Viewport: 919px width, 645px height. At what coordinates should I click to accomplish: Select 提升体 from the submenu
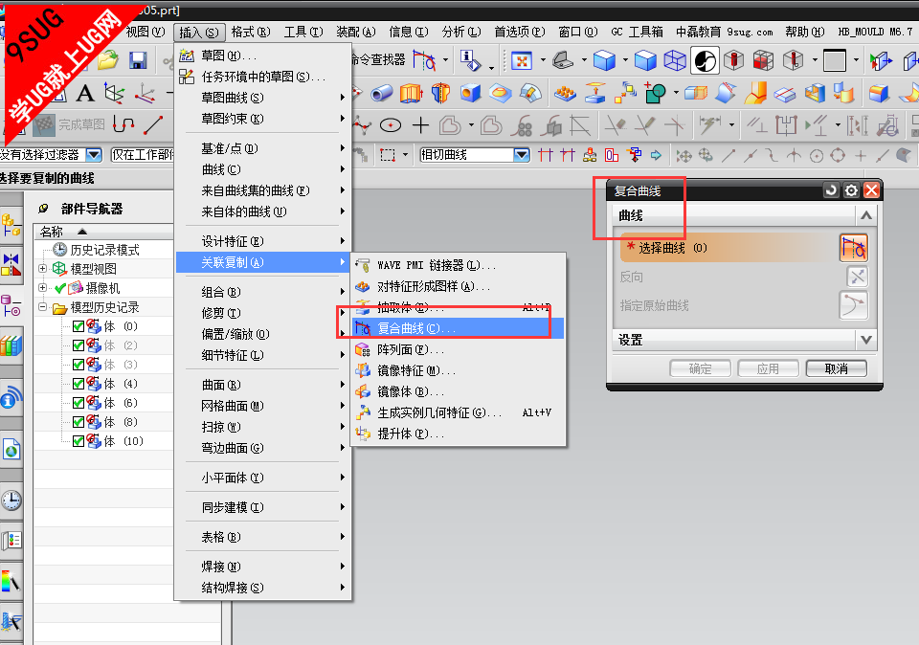coord(459,434)
